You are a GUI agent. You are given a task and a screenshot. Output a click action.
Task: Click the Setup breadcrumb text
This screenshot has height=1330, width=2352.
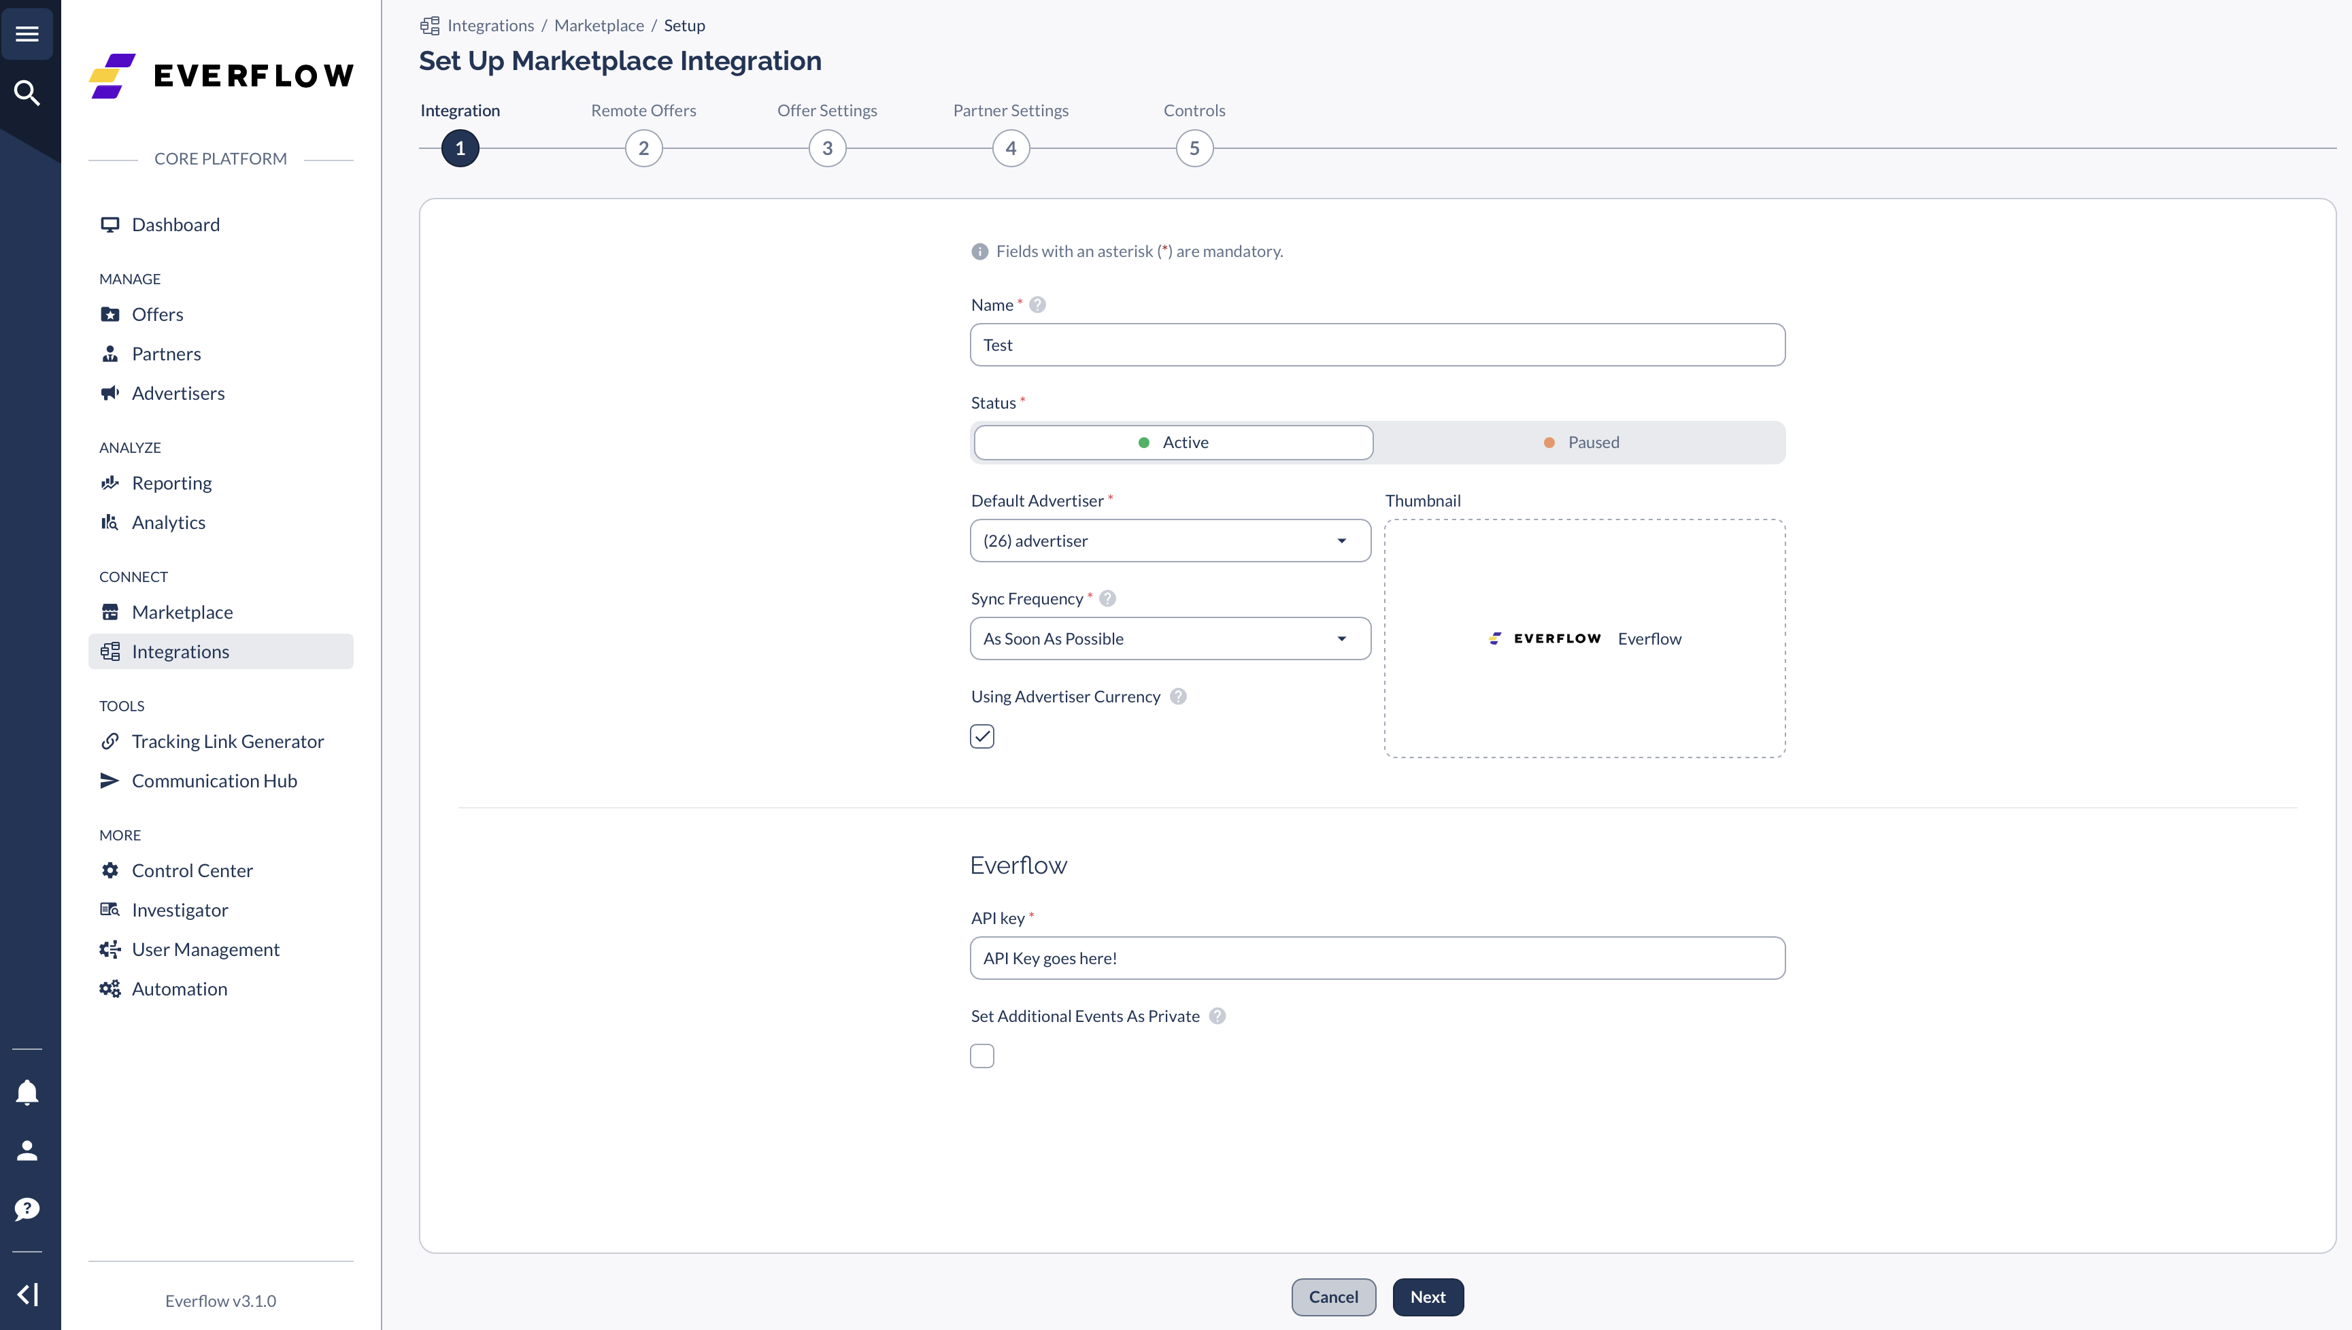pos(684,26)
